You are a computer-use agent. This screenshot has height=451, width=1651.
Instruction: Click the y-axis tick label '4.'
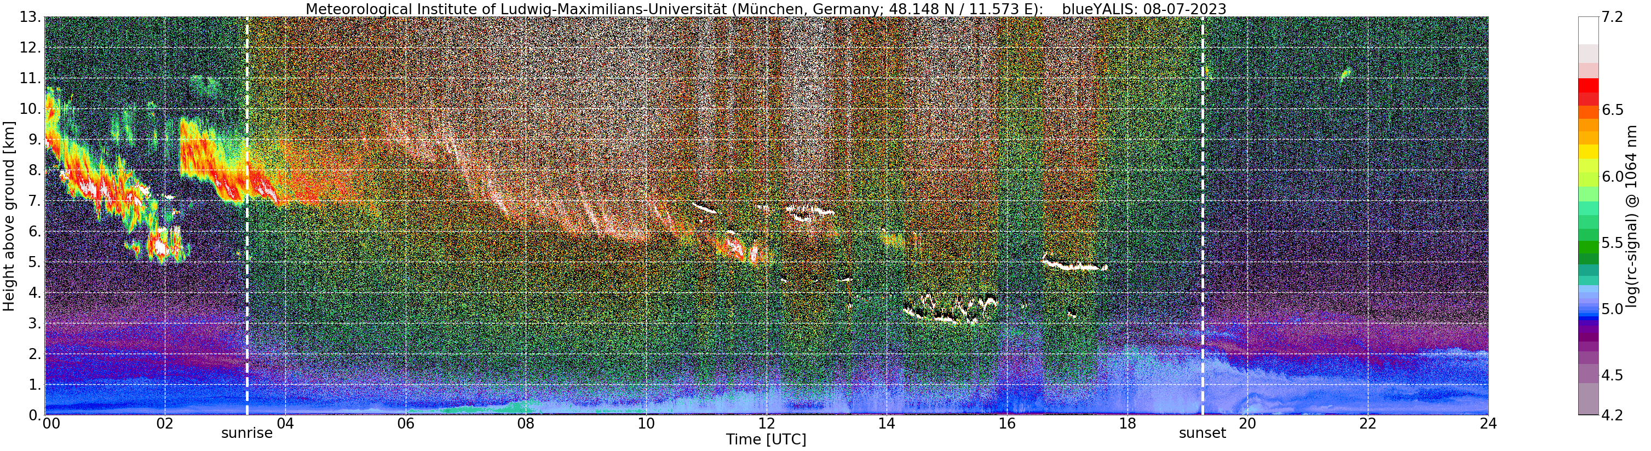coord(34,293)
